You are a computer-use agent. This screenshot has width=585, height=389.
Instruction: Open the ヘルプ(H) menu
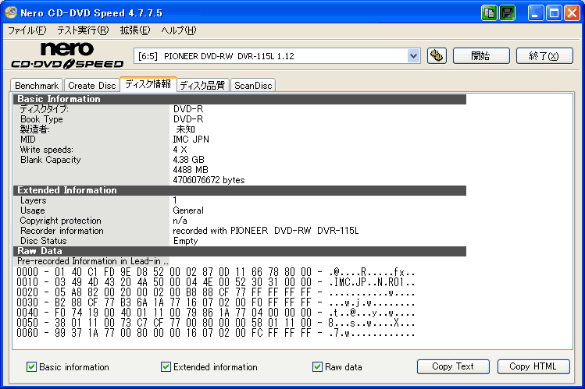[x=179, y=30]
